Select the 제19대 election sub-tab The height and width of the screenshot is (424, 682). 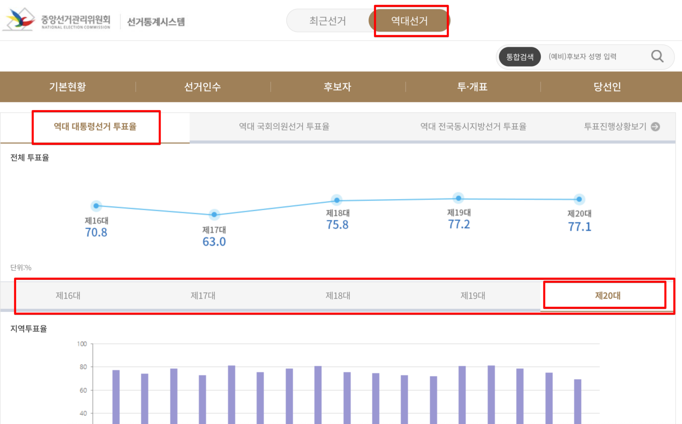click(473, 295)
